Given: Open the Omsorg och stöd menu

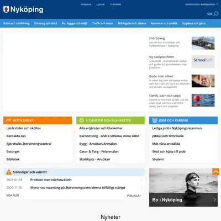Looking at the screenshot, I should [x=45, y=23].
